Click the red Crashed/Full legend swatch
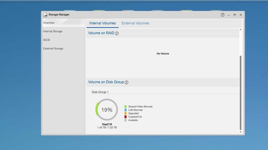Image resolution: width=268 pixels, height=150 pixels. 125,117
